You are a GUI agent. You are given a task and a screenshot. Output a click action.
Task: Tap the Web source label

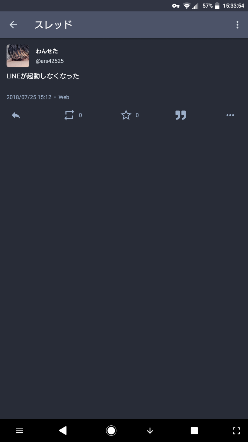[x=64, y=97]
